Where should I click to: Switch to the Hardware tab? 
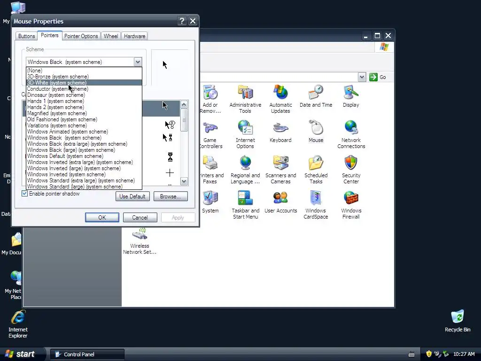(134, 36)
